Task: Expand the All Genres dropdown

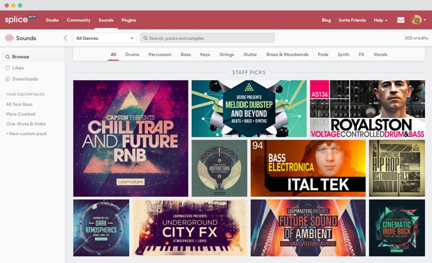Action: [x=105, y=38]
